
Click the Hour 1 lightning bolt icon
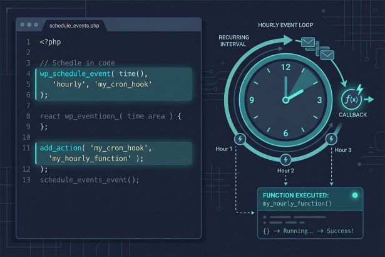point(240,139)
